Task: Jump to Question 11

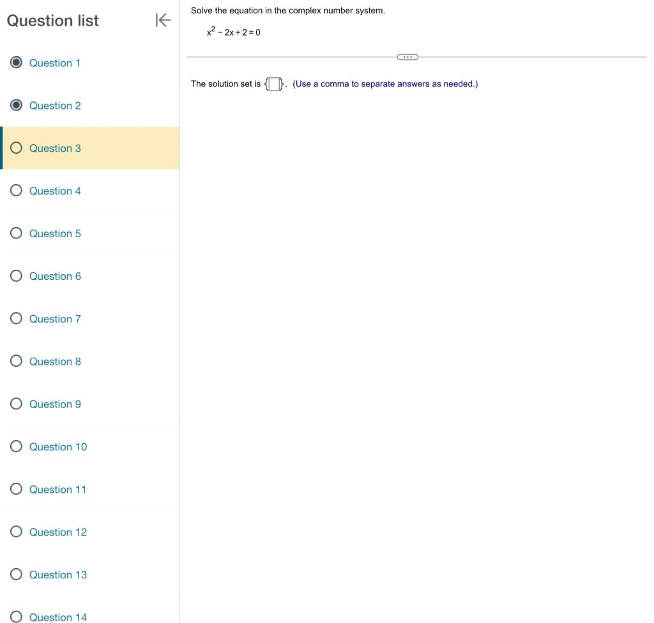Action: pyautogui.click(x=57, y=489)
